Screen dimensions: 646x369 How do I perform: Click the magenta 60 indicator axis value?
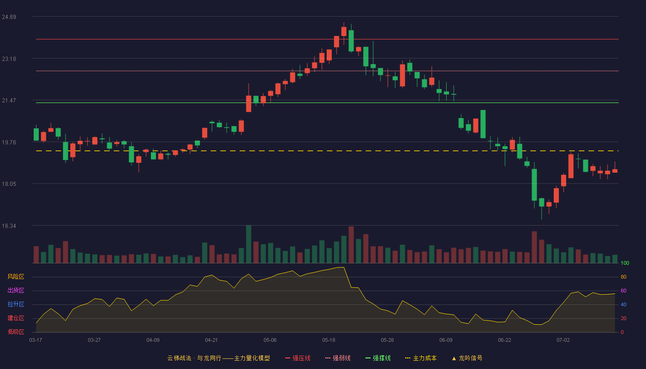click(x=623, y=291)
